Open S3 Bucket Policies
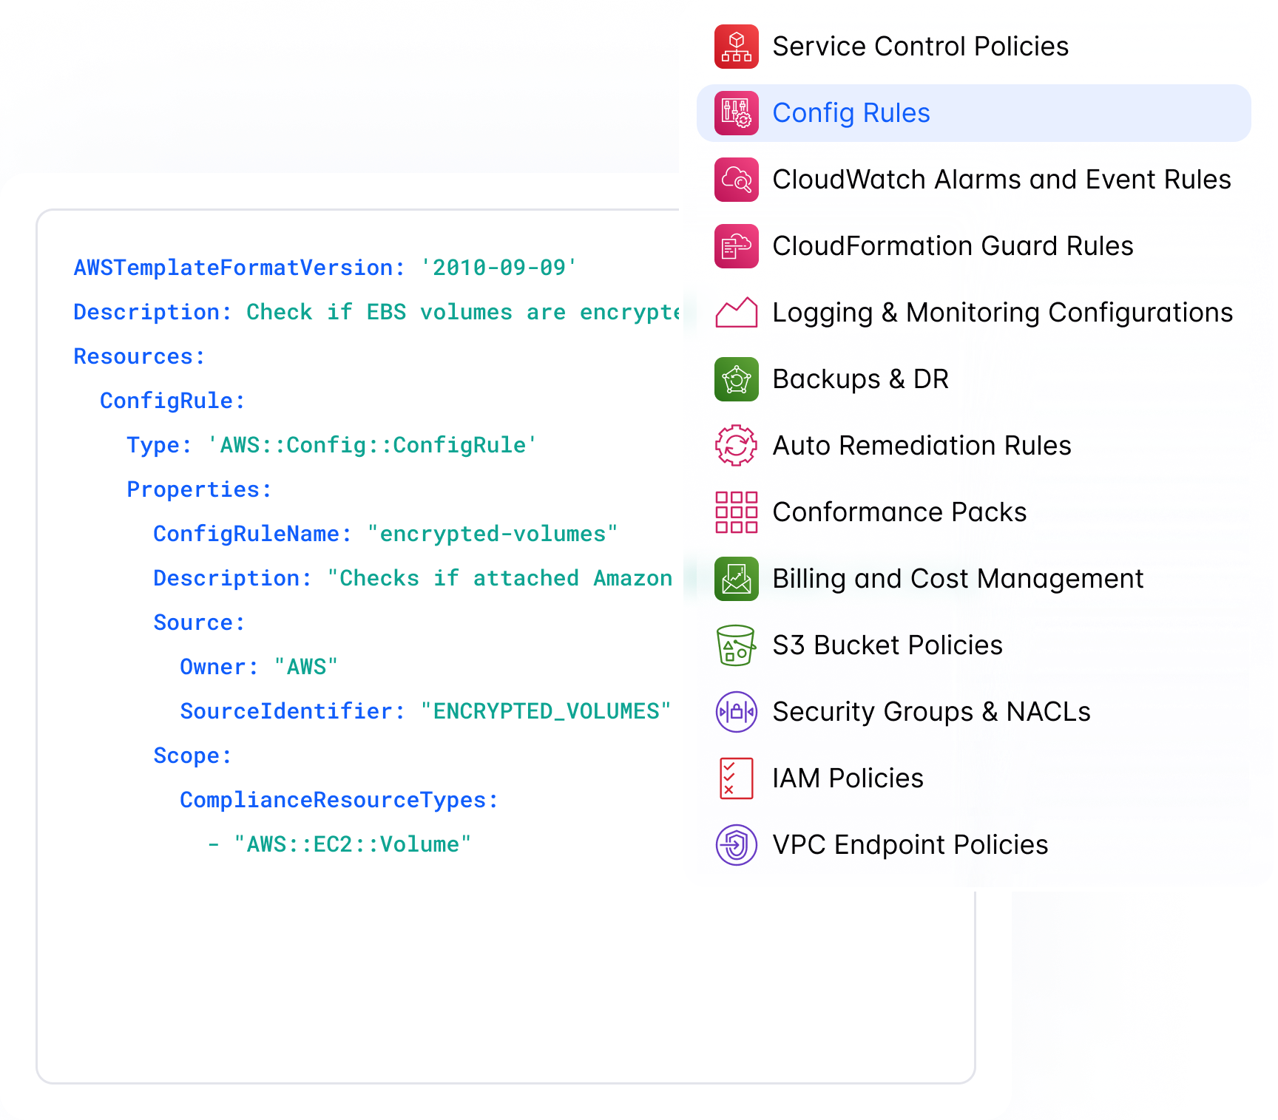The width and height of the screenshot is (1278, 1120). (973, 645)
